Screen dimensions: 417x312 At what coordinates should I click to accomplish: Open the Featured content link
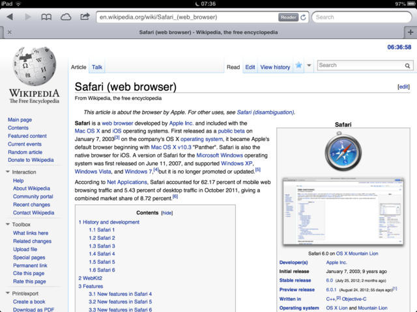[27, 136]
